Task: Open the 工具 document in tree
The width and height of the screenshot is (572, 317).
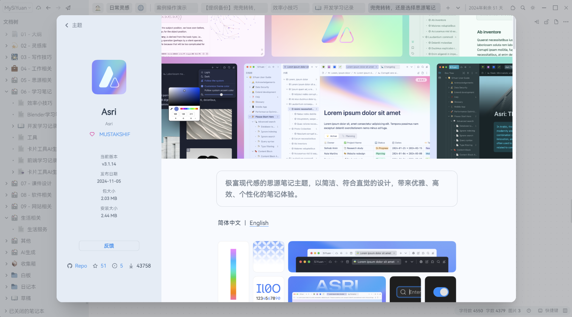Action: [x=32, y=138]
